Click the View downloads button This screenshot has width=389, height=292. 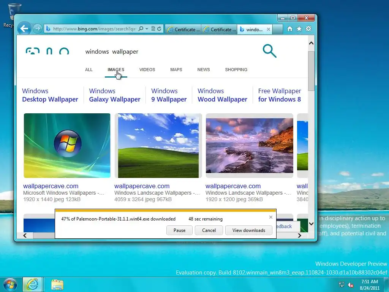(248, 230)
